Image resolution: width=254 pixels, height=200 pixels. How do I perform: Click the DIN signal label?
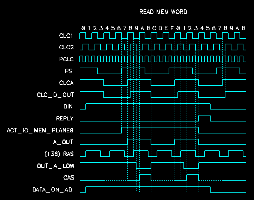[68, 106]
